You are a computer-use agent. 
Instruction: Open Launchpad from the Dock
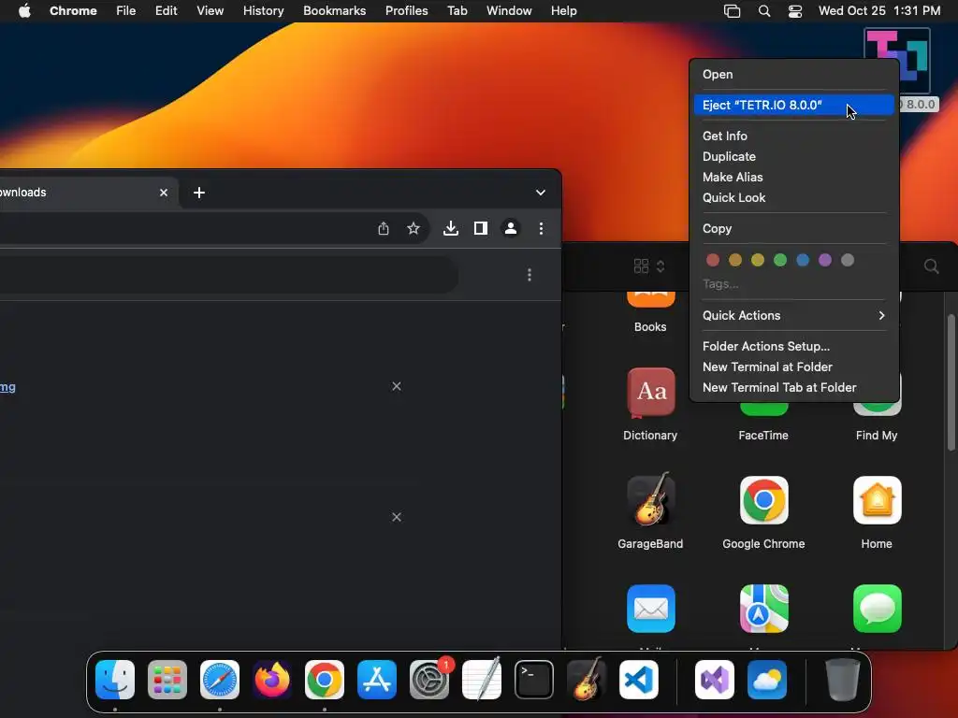(167, 680)
